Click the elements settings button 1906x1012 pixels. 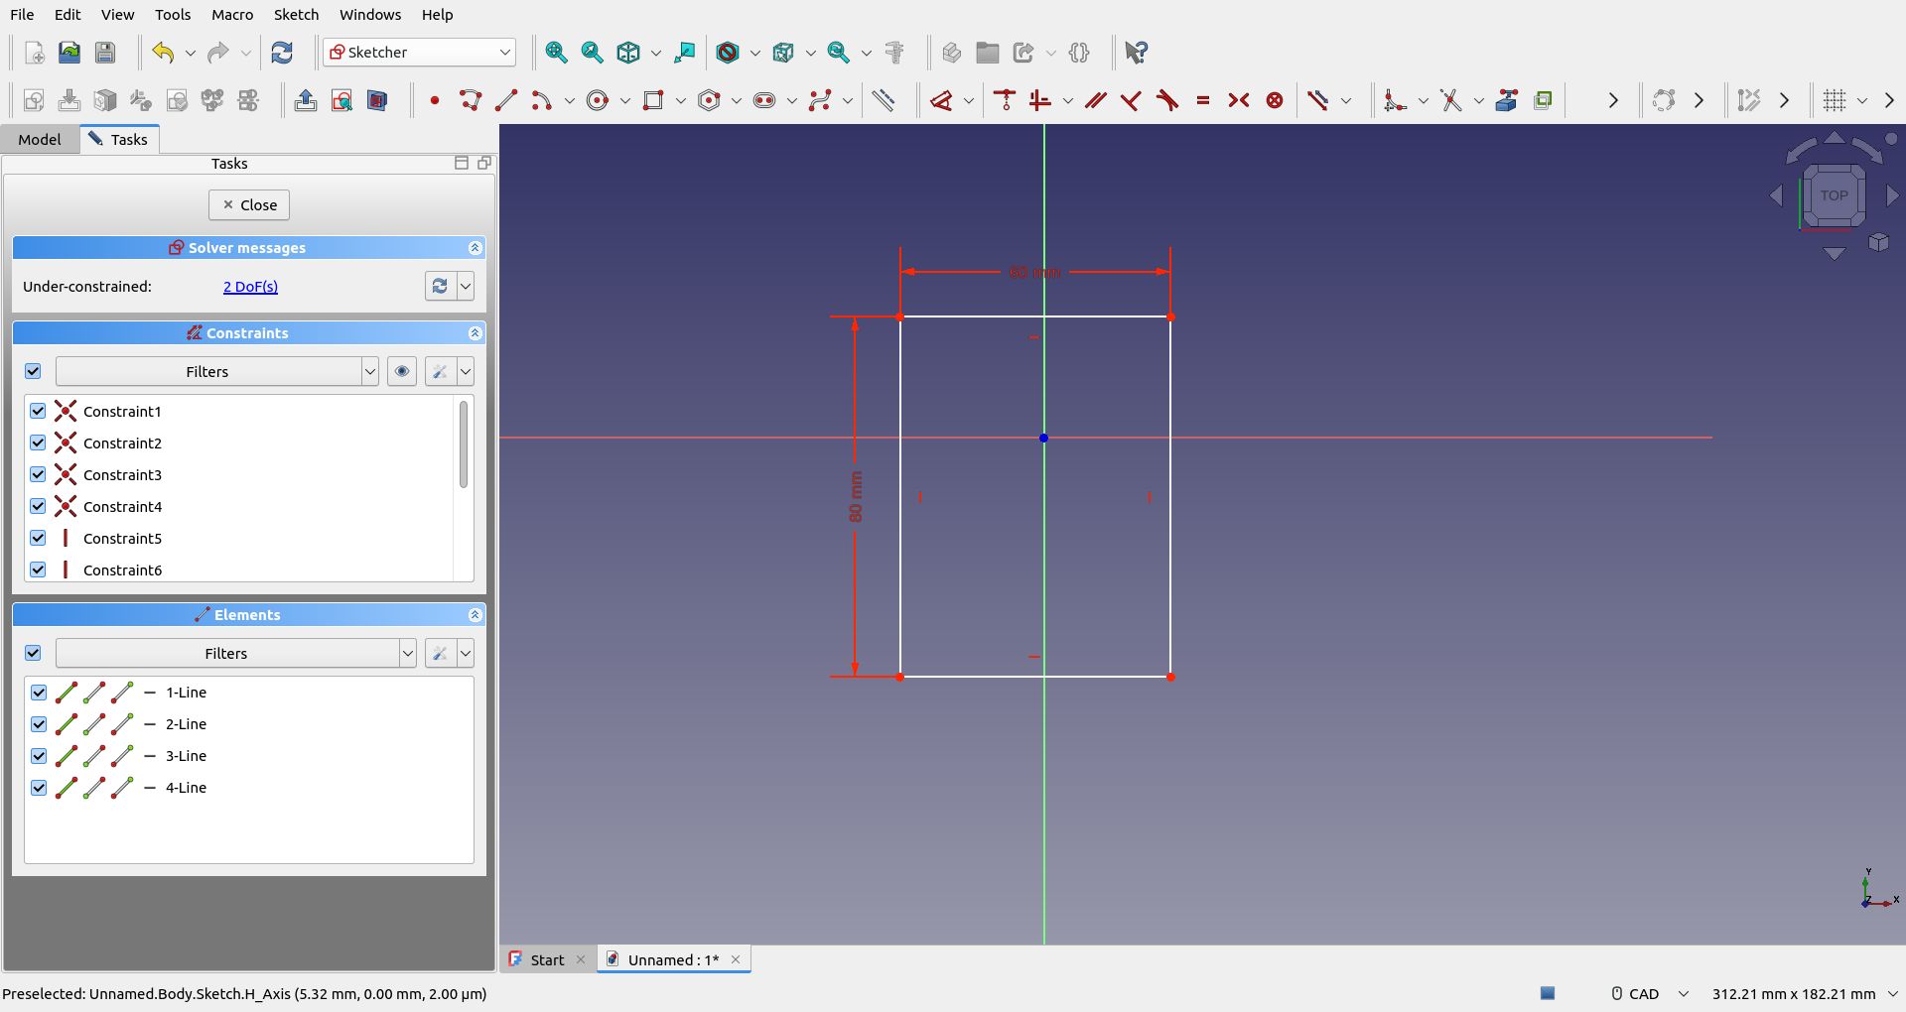pyautogui.click(x=440, y=653)
